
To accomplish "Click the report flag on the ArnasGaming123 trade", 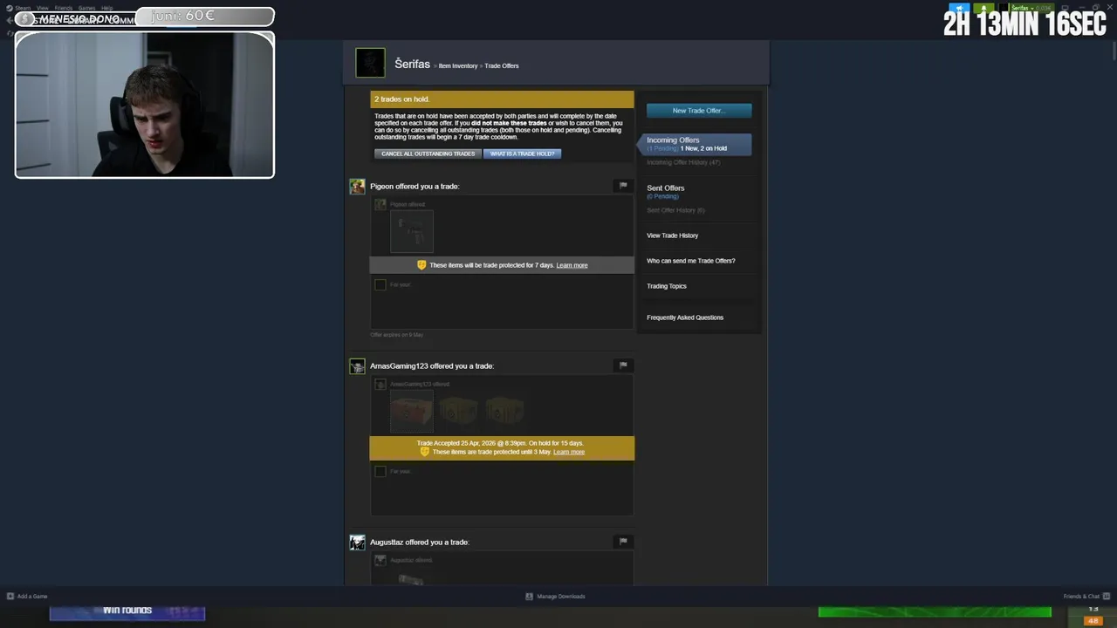I will point(623,365).
